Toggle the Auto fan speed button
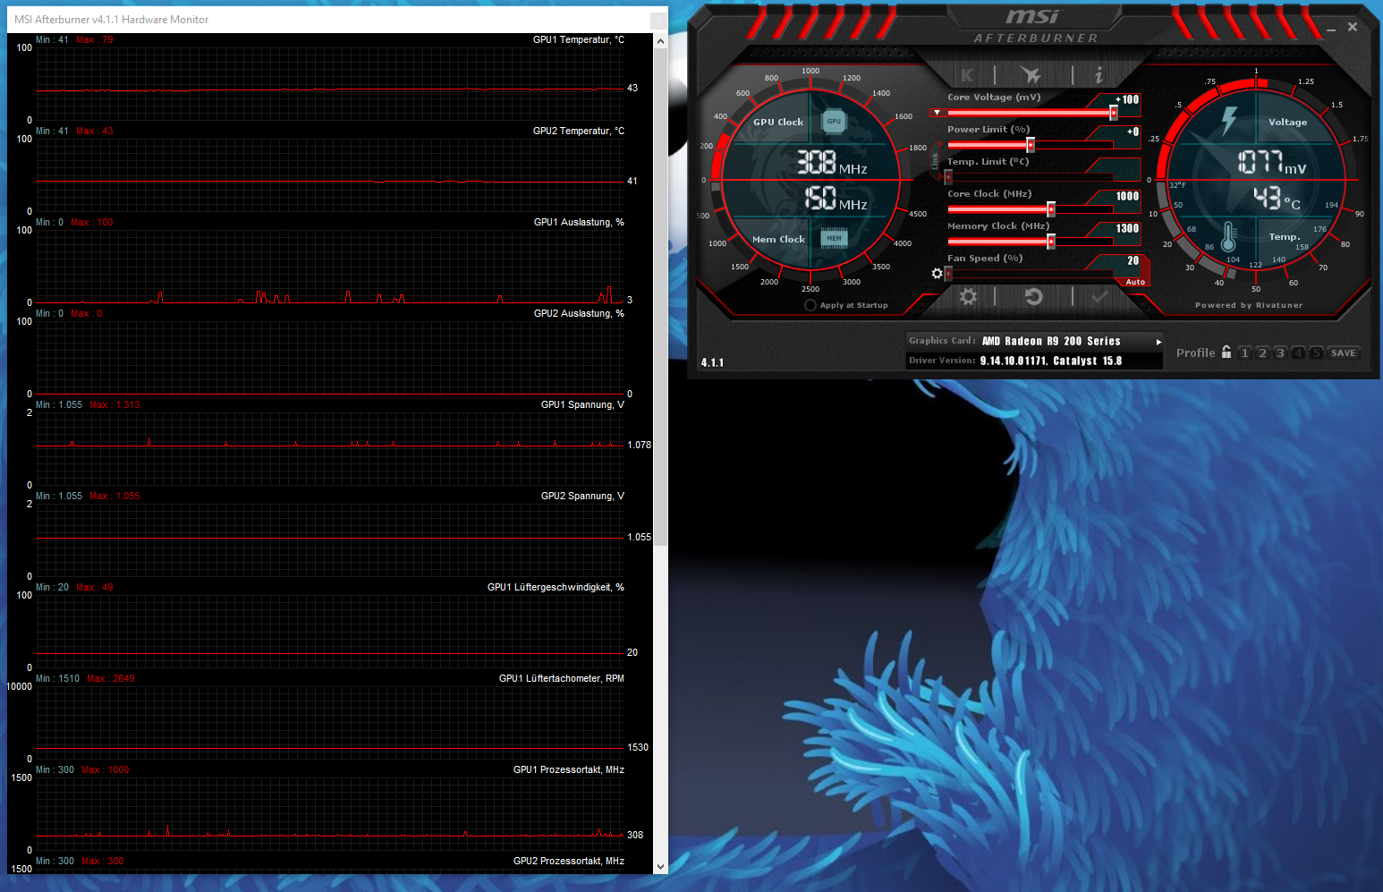The height and width of the screenshot is (892, 1383). click(x=1135, y=282)
